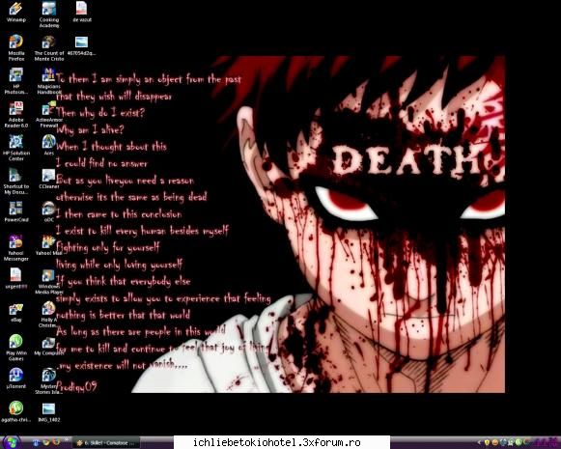Open the Winamp desktop shortcut
The width and height of the screenshot is (561, 449).
16,13
